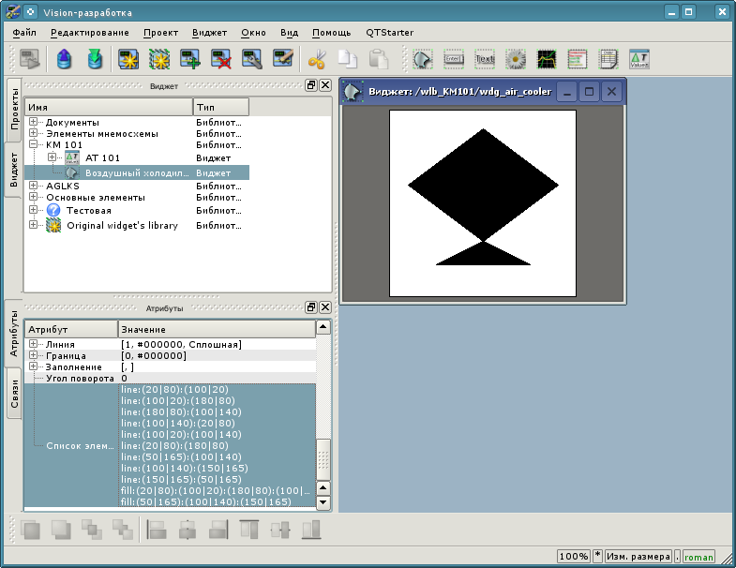The height and width of the screenshot is (568, 736).
Task: Select Original widget's library tree item
Action: [122, 226]
